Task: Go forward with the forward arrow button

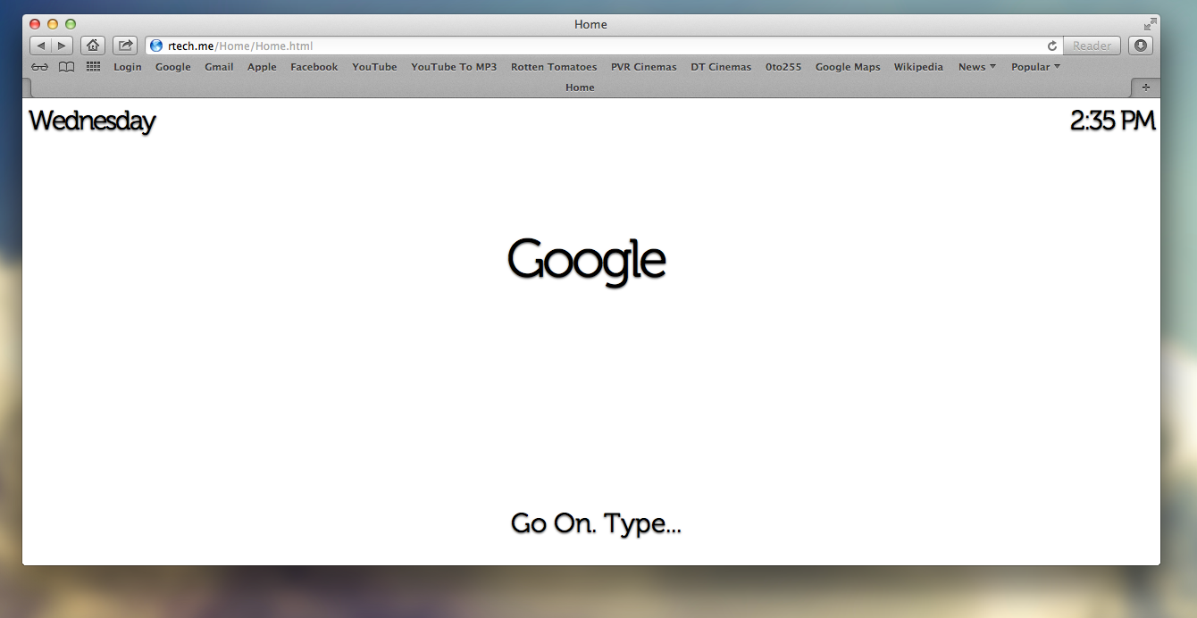Action: coord(63,46)
